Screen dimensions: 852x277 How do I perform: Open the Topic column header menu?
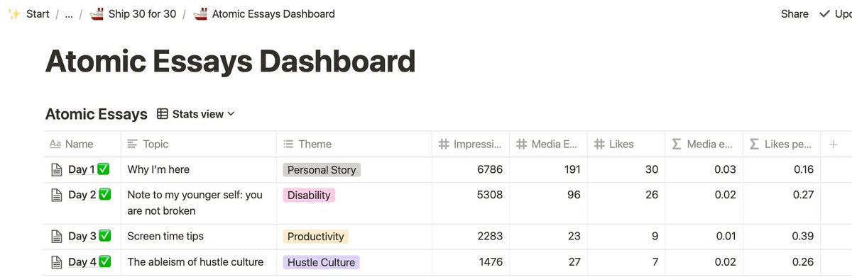coord(199,145)
